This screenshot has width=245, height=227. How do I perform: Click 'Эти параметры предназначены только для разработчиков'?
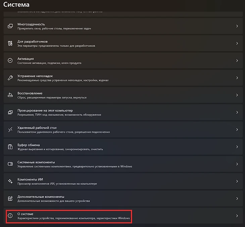point(56,46)
